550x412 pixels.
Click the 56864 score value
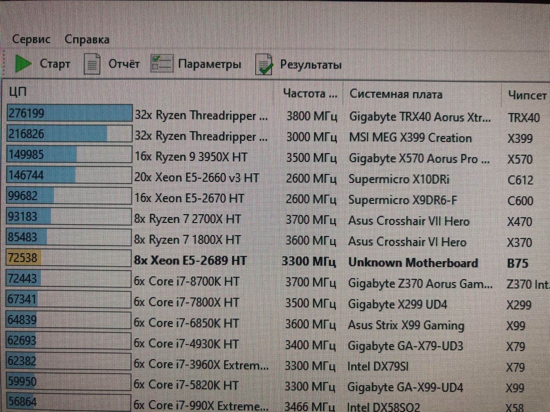[x=22, y=402]
